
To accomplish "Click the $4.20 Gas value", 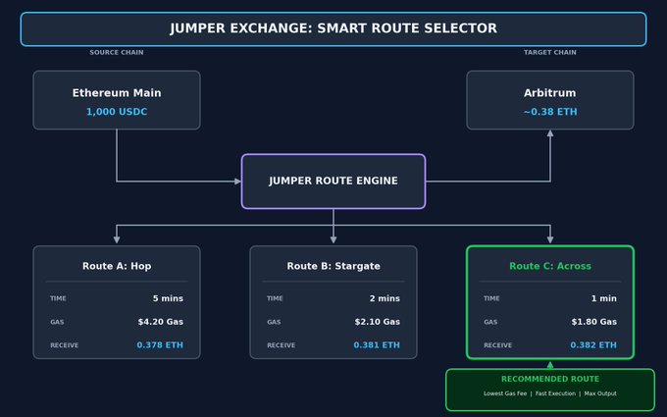I will click(x=160, y=322).
